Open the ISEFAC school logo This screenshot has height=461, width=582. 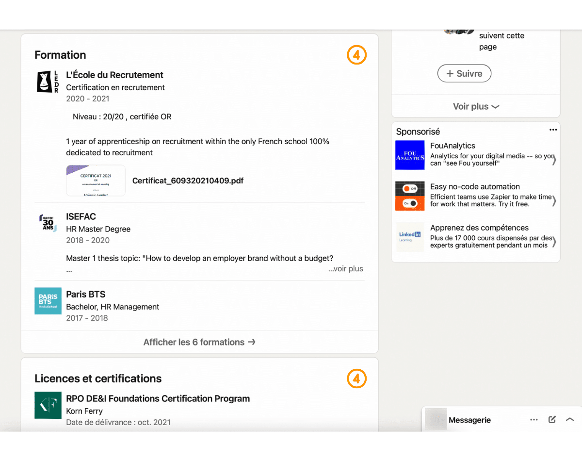pos(48,223)
